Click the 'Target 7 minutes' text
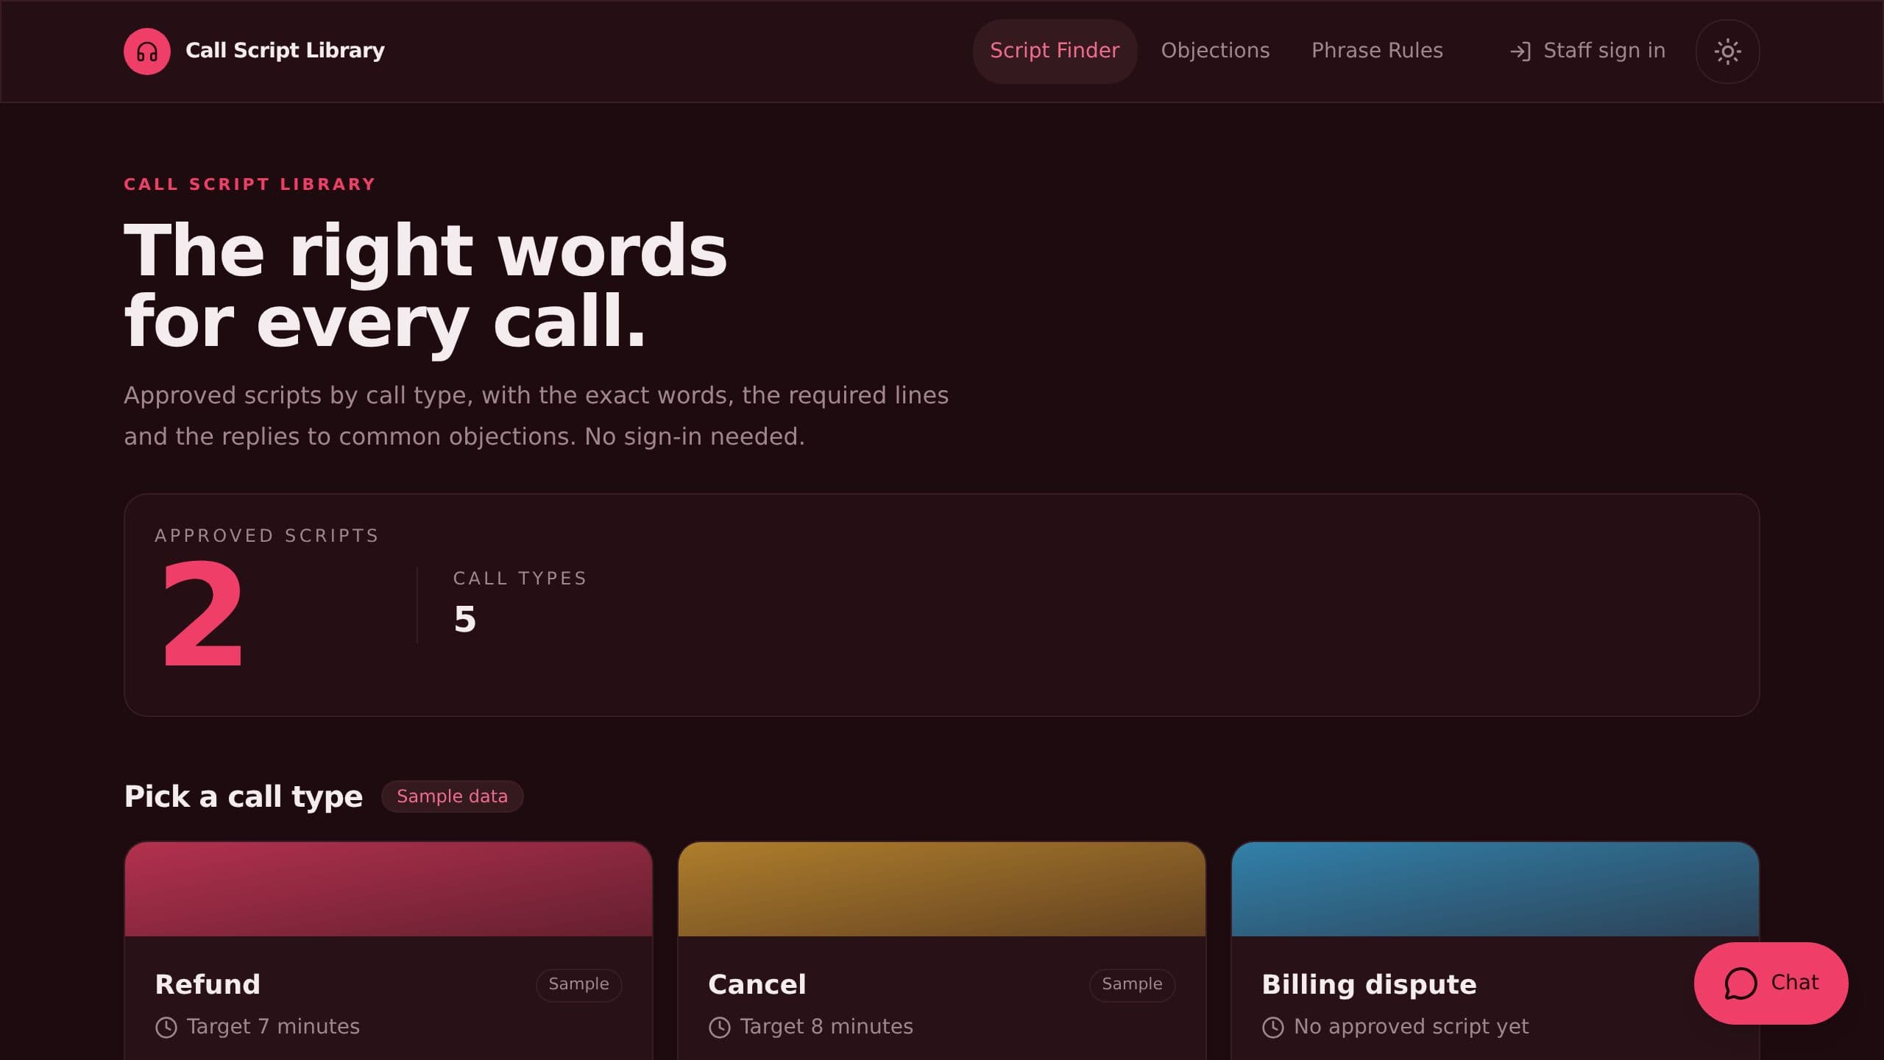The width and height of the screenshot is (1884, 1060). pyautogui.click(x=273, y=1027)
